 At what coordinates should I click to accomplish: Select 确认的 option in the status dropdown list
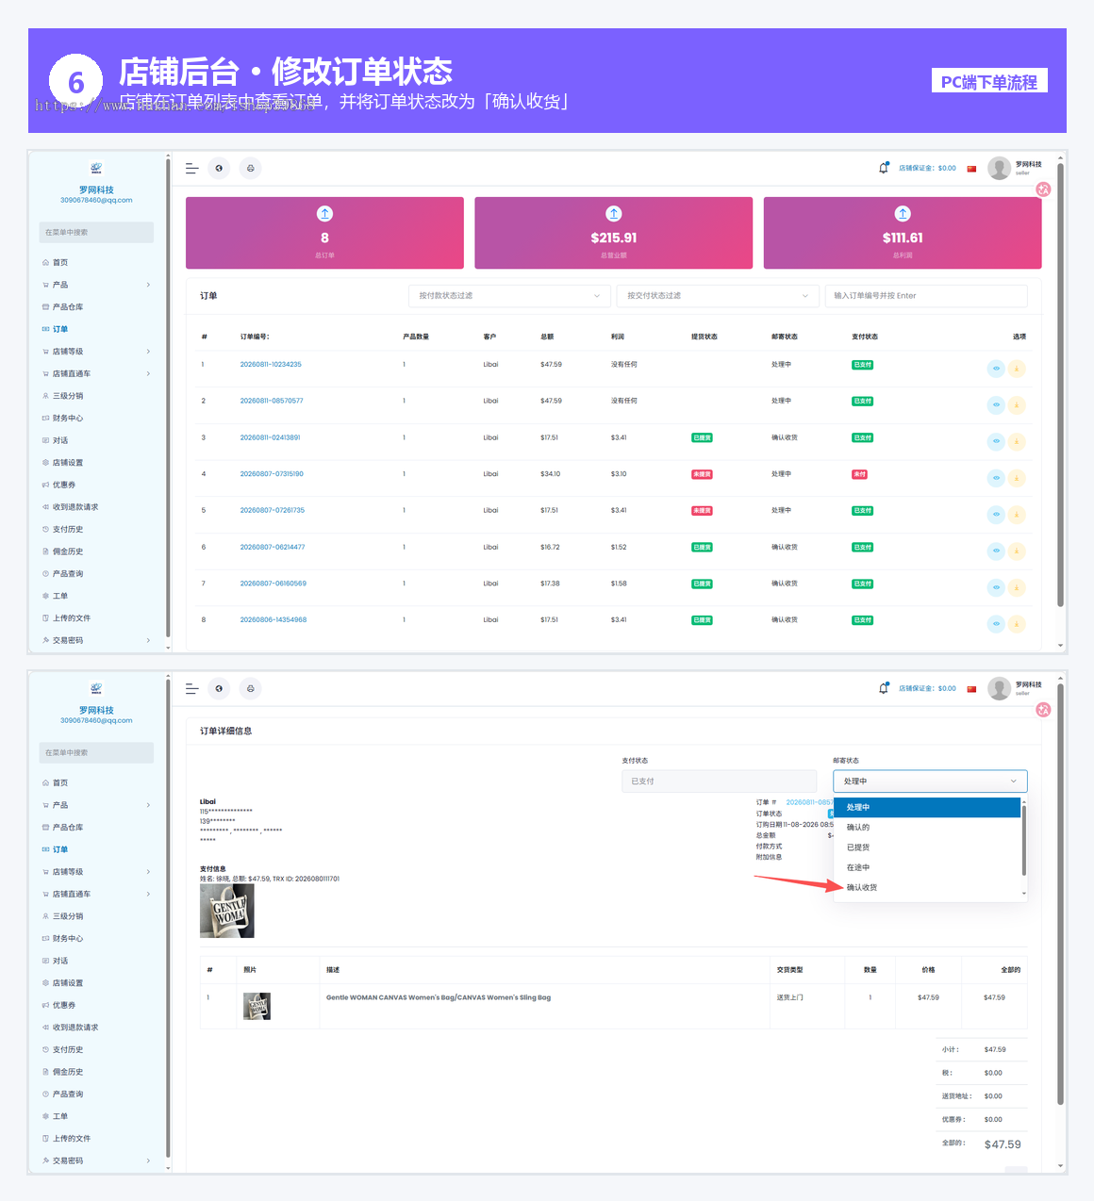(x=927, y=828)
